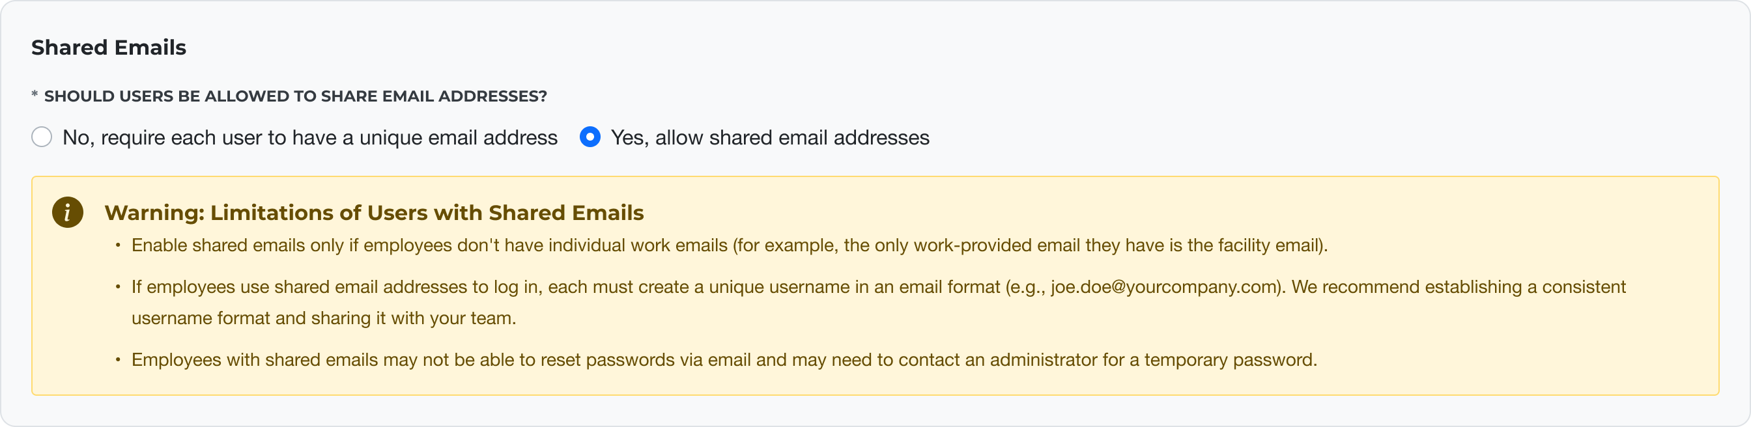This screenshot has height=427, width=1751.
Task: Expand the Shared Emails section header
Action: click(109, 48)
